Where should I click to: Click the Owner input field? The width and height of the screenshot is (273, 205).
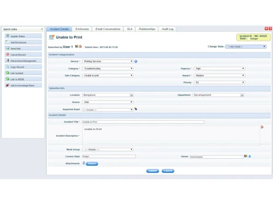coord(217,157)
